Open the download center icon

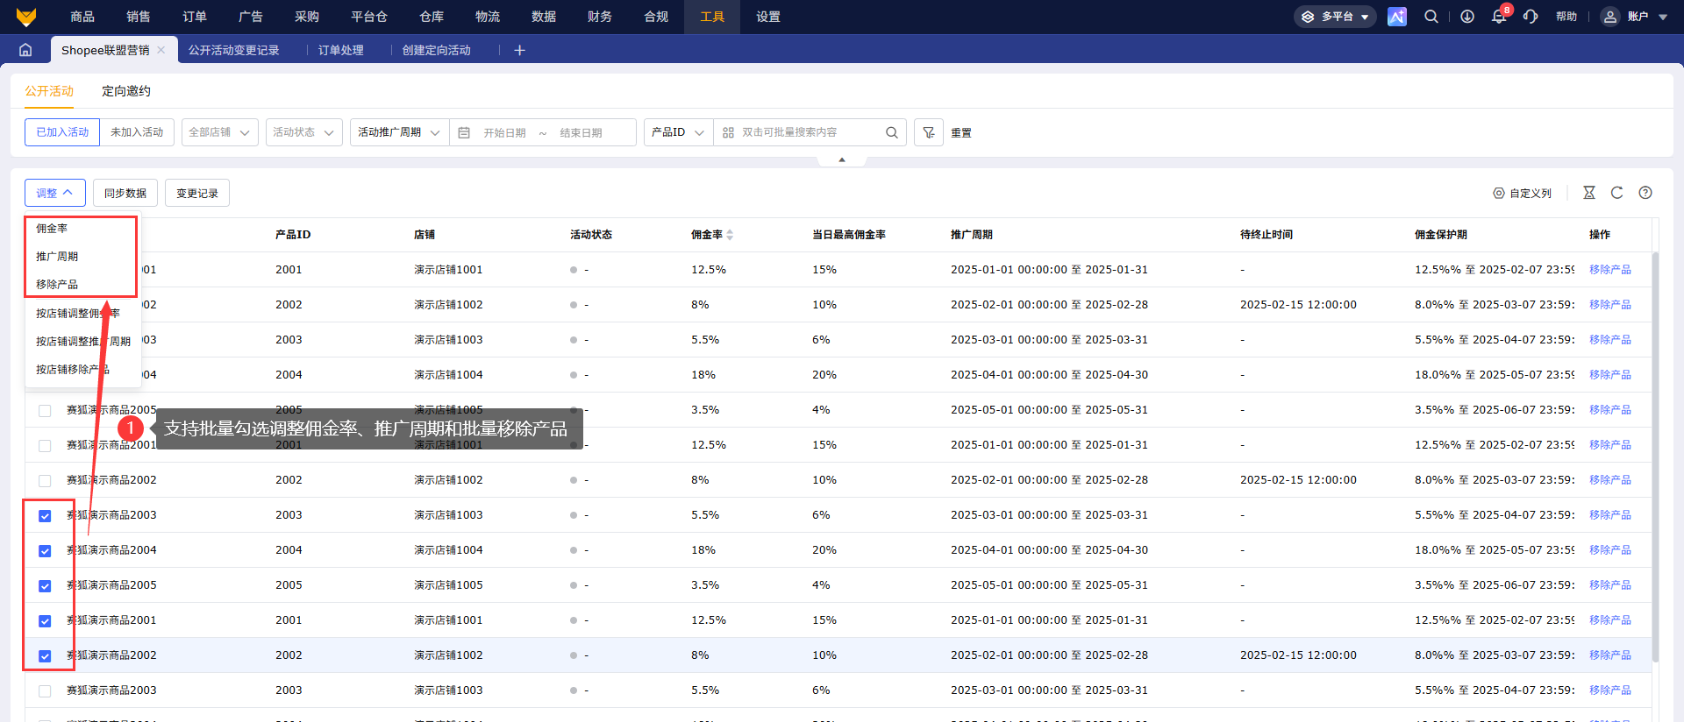click(x=1467, y=17)
